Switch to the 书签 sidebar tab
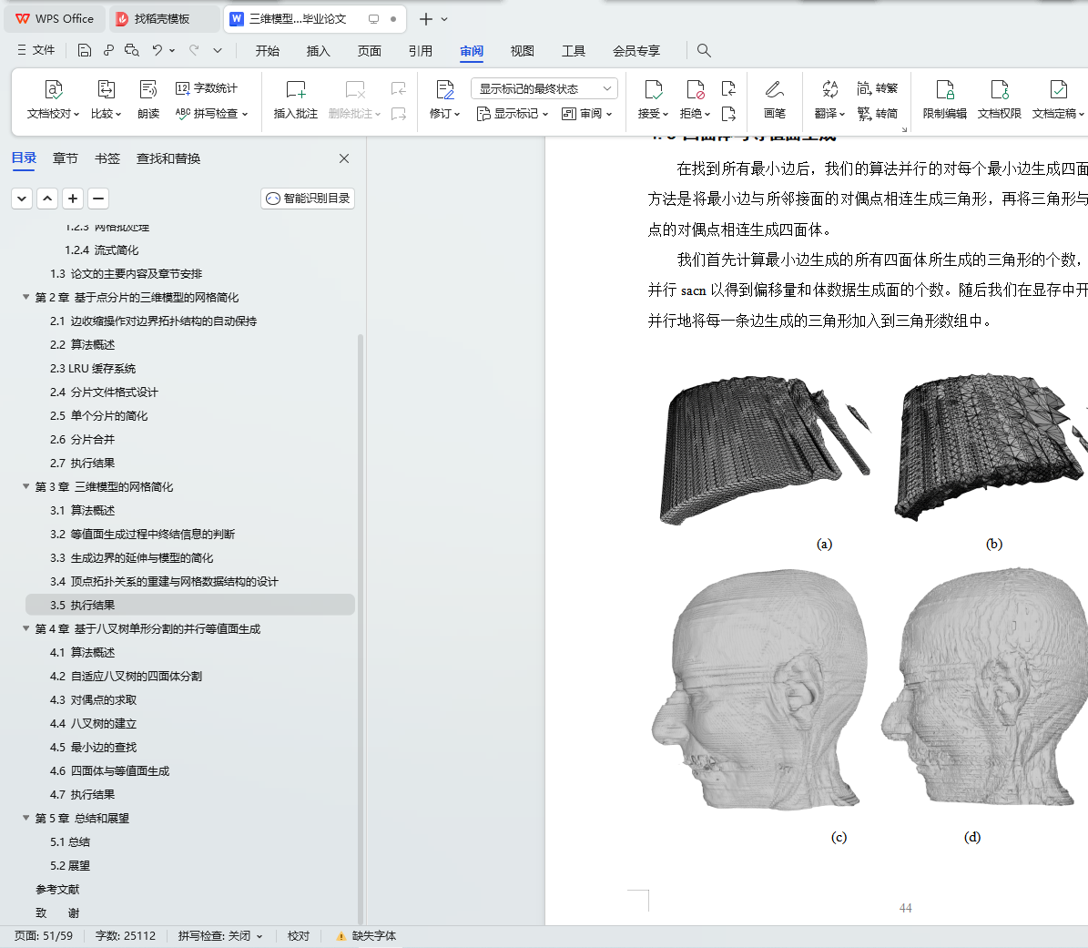This screenshot has height=948, width=1088. click(x=107, y=158)
